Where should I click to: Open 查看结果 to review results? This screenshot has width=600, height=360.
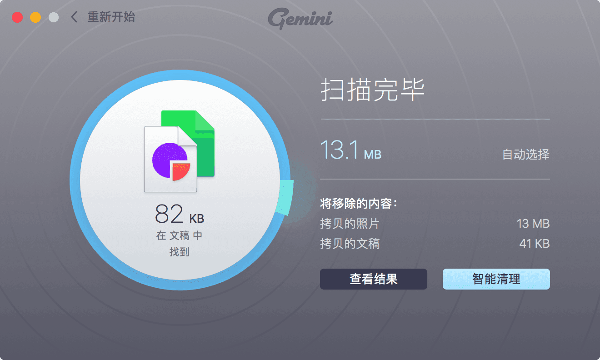[374, 279]
